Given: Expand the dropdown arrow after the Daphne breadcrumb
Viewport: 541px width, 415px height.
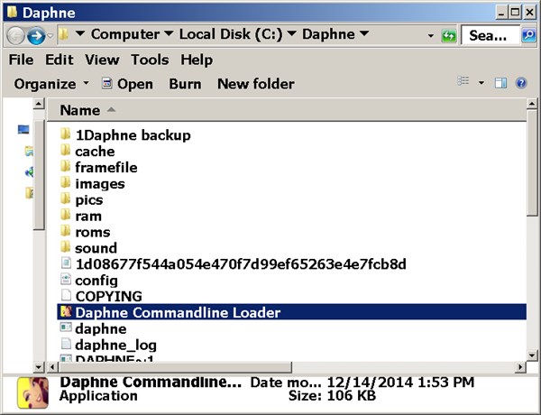Looking at the screenshot, I should coord(363,34).
